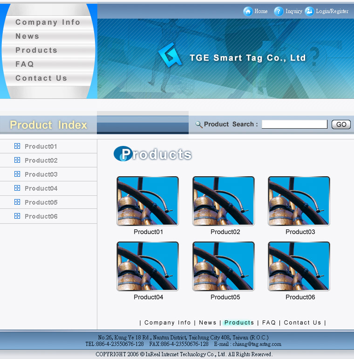Follow the Contact Us link in footer
This screenshot has width=354, height=359.
pyautogui.click(x=302, y=323)
